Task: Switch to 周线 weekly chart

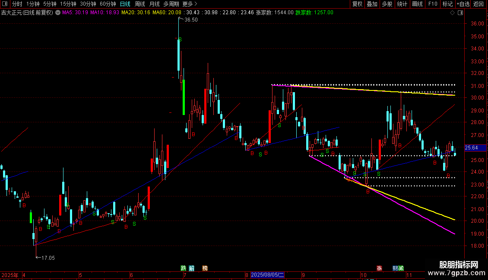Action: tap(140, 4)
